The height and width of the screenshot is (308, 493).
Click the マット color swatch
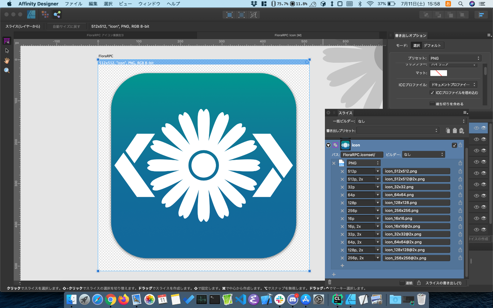[x=438, y=73]
